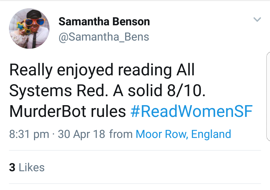The image size is (270, 190).
Task: Click the word 'MurderBot' in the tweet
Action: pos(46,112)
